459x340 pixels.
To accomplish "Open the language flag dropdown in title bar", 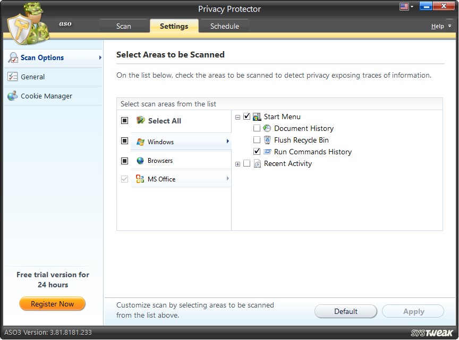I will 406,6.
